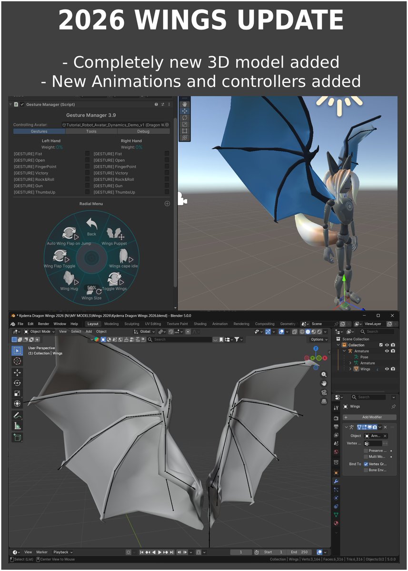
Task: Enable right hand Rock&Roll gesture checkbox
Action: [x=167, y=179]
